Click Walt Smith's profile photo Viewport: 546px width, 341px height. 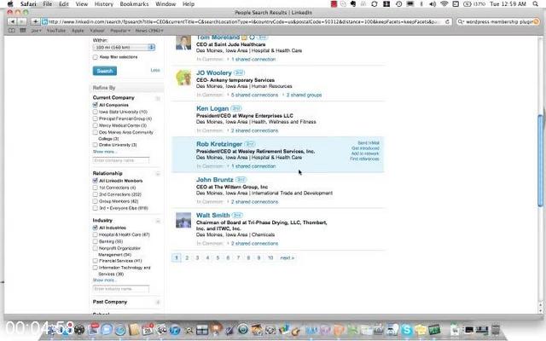click(x=183, y=220)
